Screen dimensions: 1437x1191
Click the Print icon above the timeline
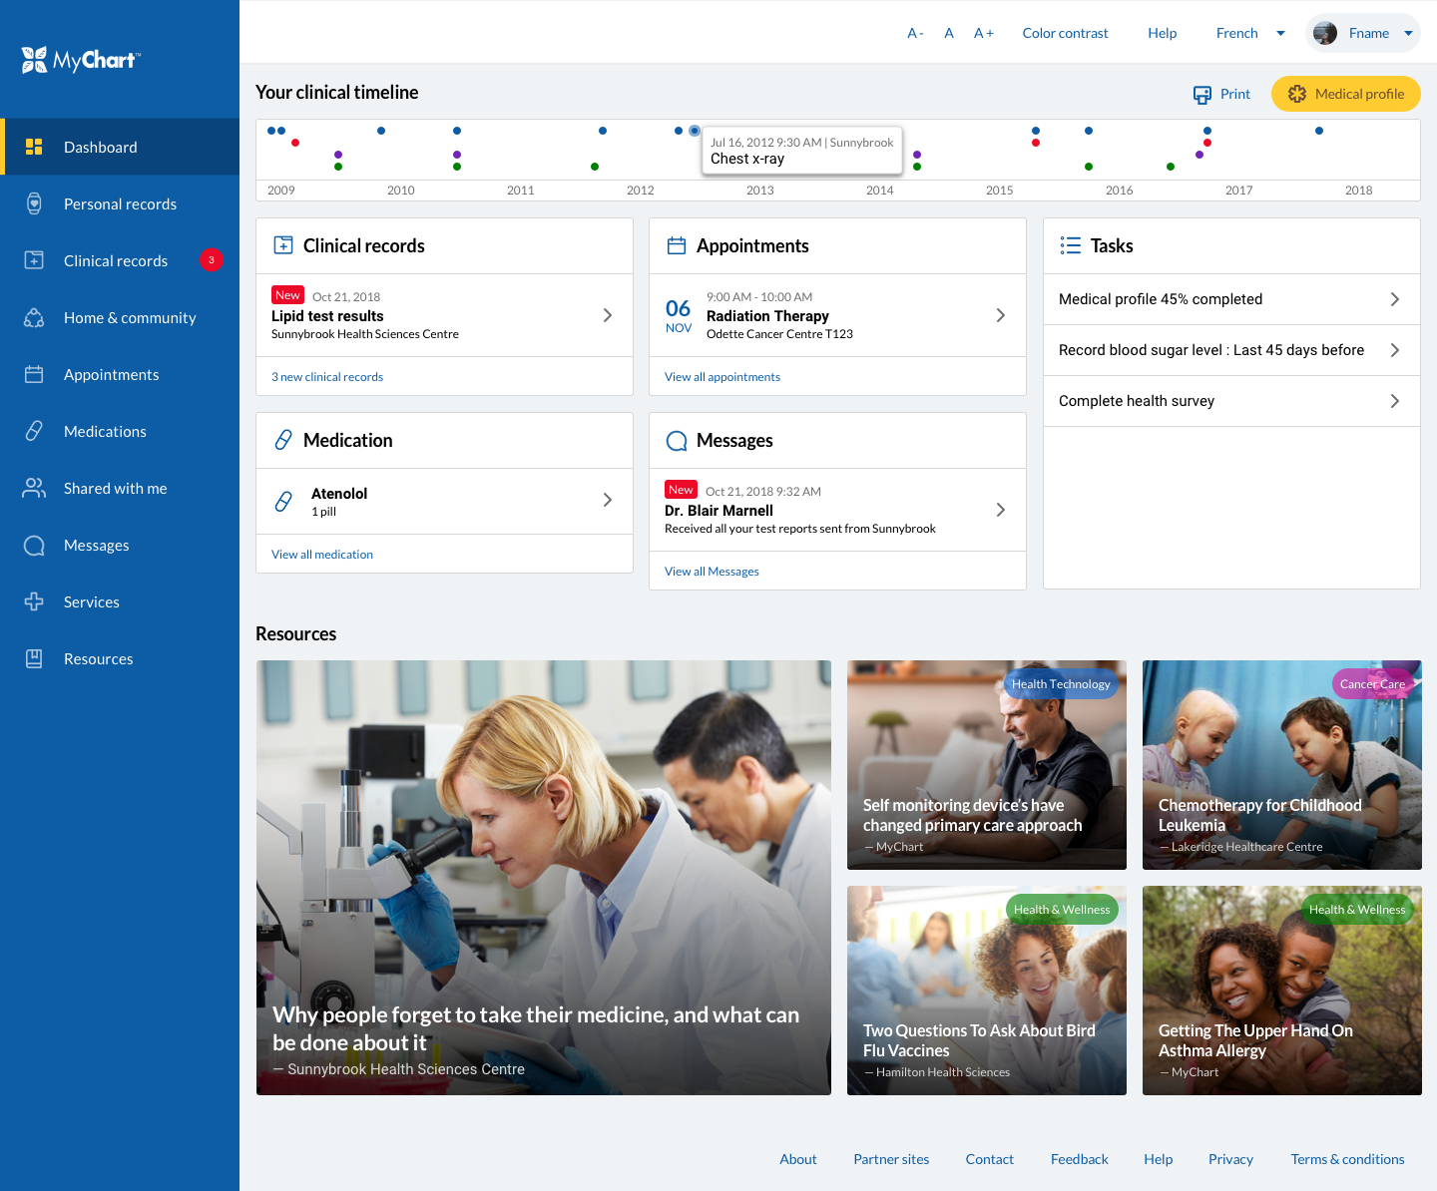click(1202, 94)
